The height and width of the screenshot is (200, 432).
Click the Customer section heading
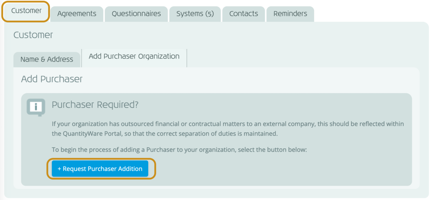click(x=33, y=35)
